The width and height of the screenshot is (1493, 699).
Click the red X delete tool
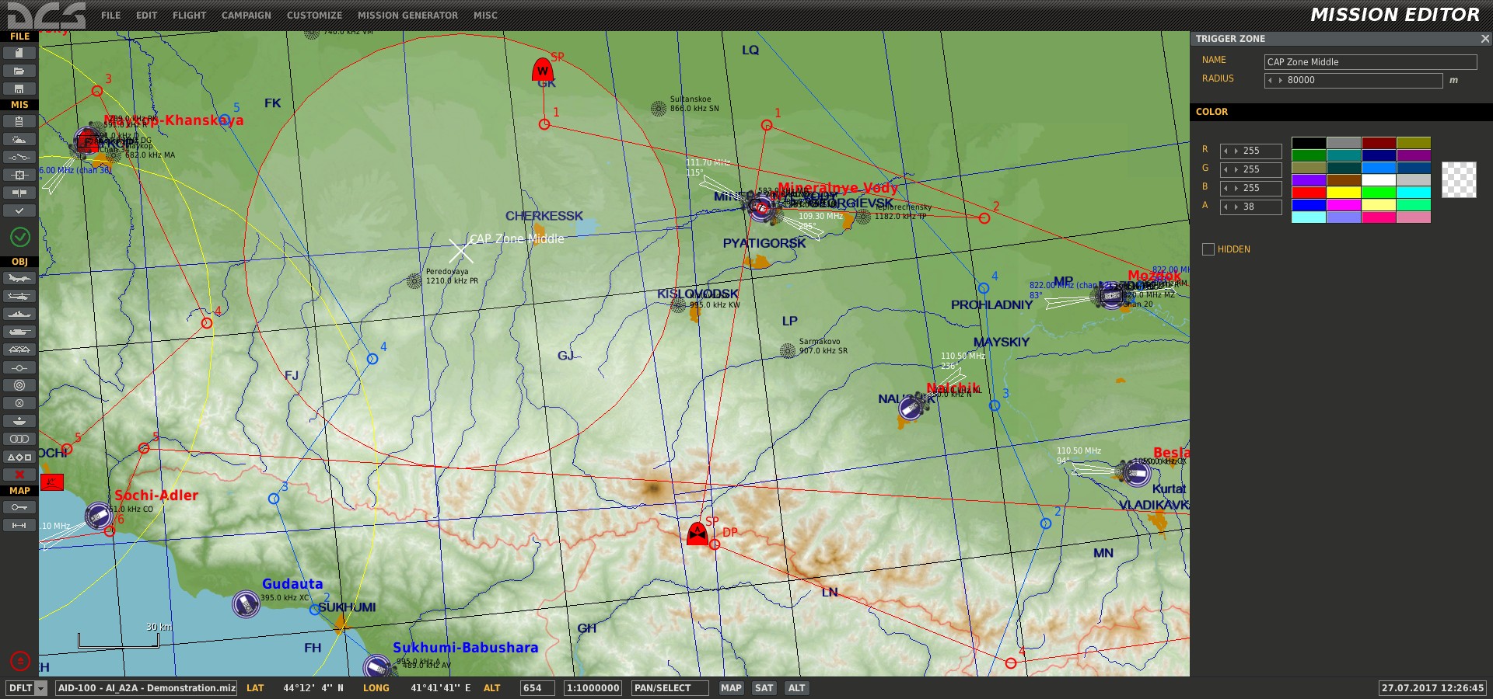coord(19,475)
